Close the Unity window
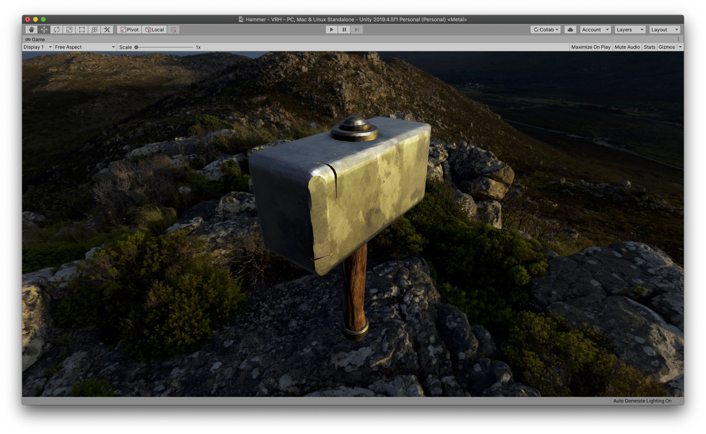The width and height of the screenshot is (706, 434). (x=27, y=19)
